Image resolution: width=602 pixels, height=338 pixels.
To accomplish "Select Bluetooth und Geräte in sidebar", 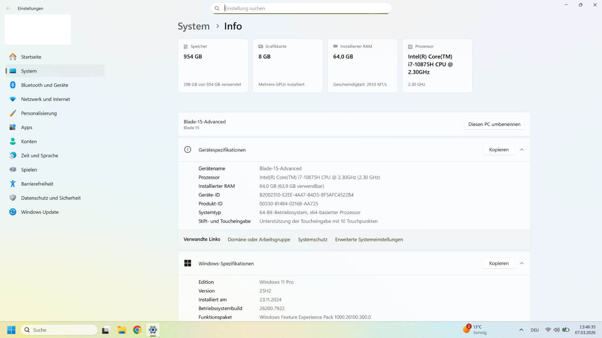I will [55, 85].
